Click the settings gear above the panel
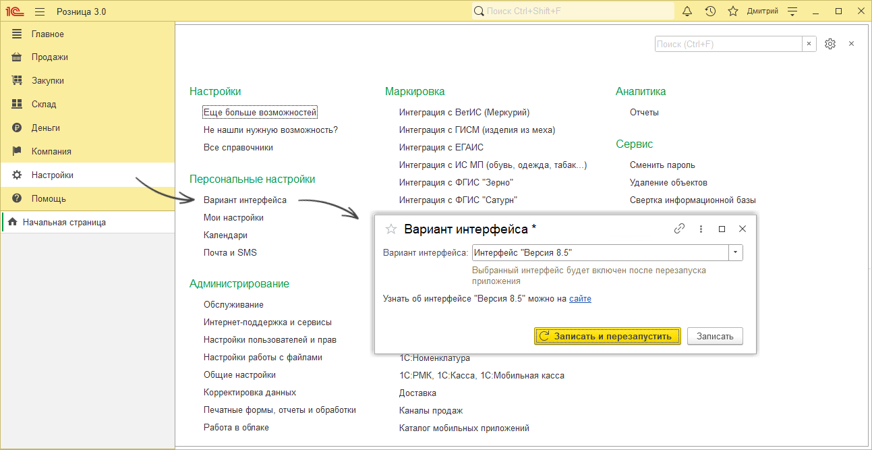 tap(830, 44)
